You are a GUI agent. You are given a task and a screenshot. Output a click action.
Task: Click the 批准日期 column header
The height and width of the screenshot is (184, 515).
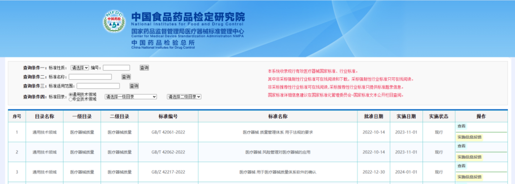click(x=373, y=116)
